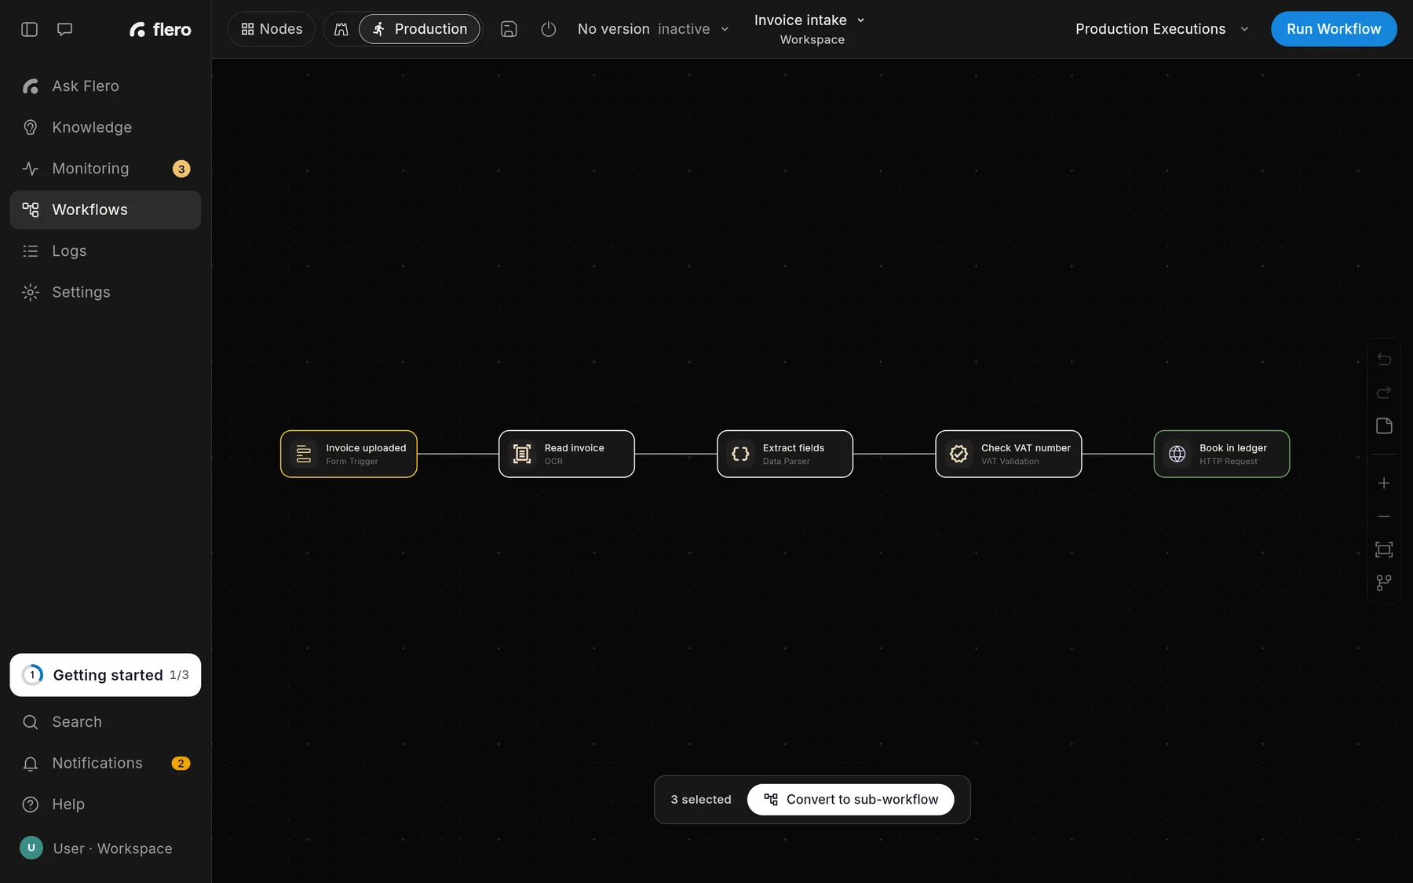Select the Read invoice OCR node
This screenshot has width=1413, height=883.
567,454
